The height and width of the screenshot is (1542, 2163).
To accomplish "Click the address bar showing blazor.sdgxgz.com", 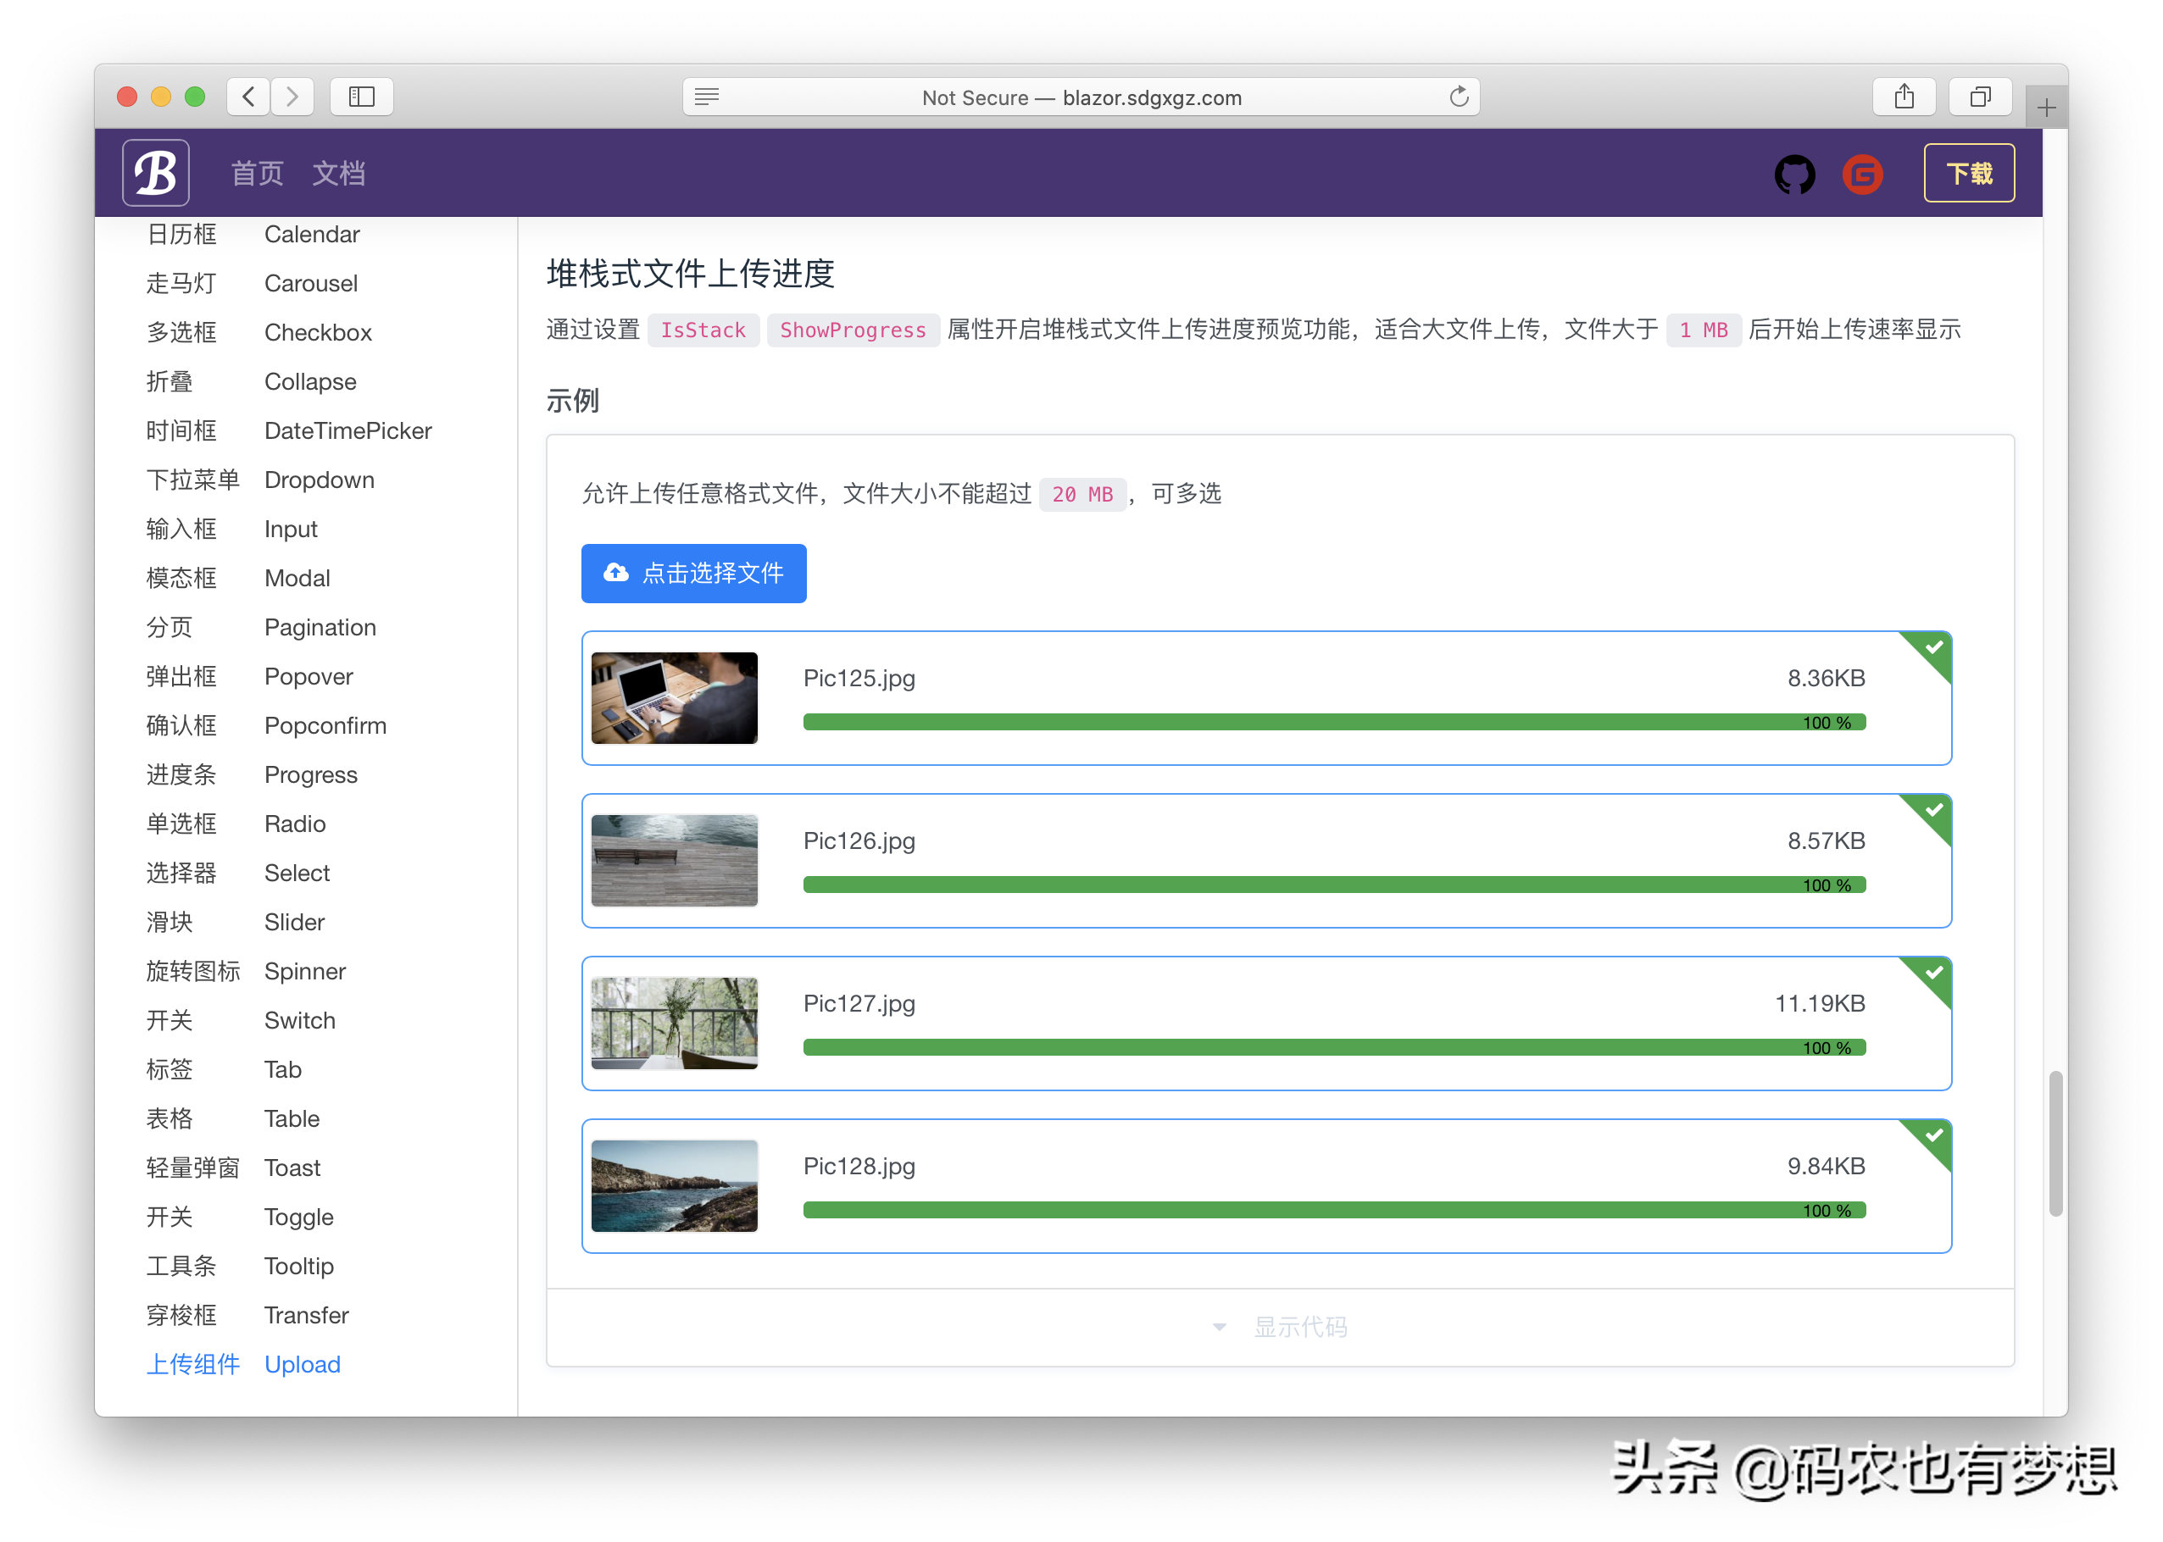I will click(x=1081, y=97).
